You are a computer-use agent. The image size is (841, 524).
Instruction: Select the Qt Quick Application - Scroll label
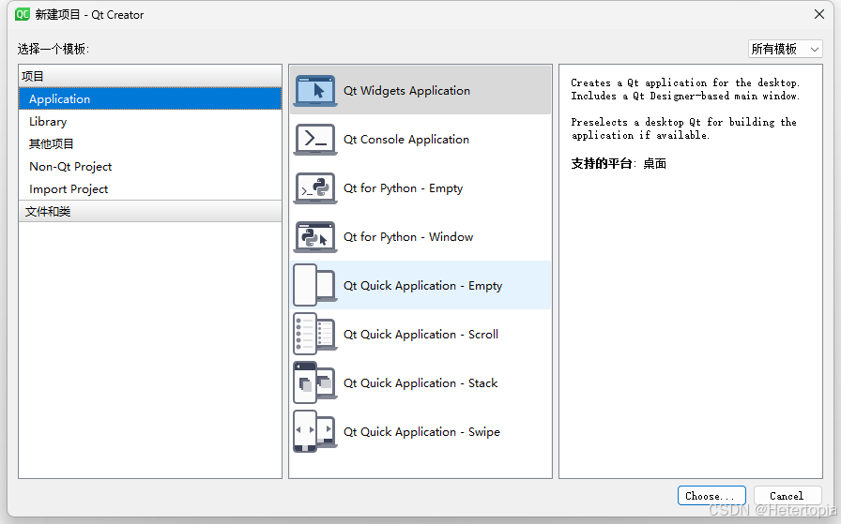pyautogui.click(x=420, y=335)
